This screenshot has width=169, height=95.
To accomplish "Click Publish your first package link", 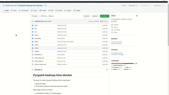I will [x=117, y=55].
